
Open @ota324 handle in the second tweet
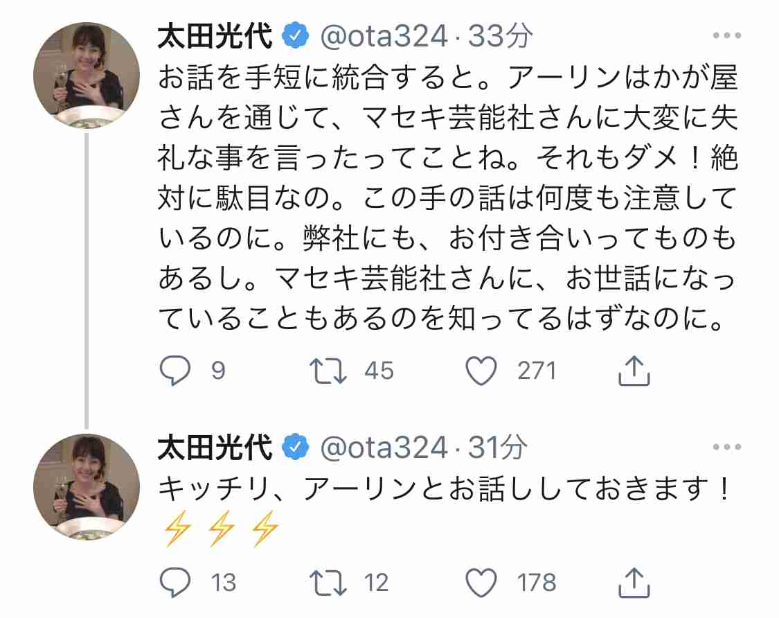(384, 448)
